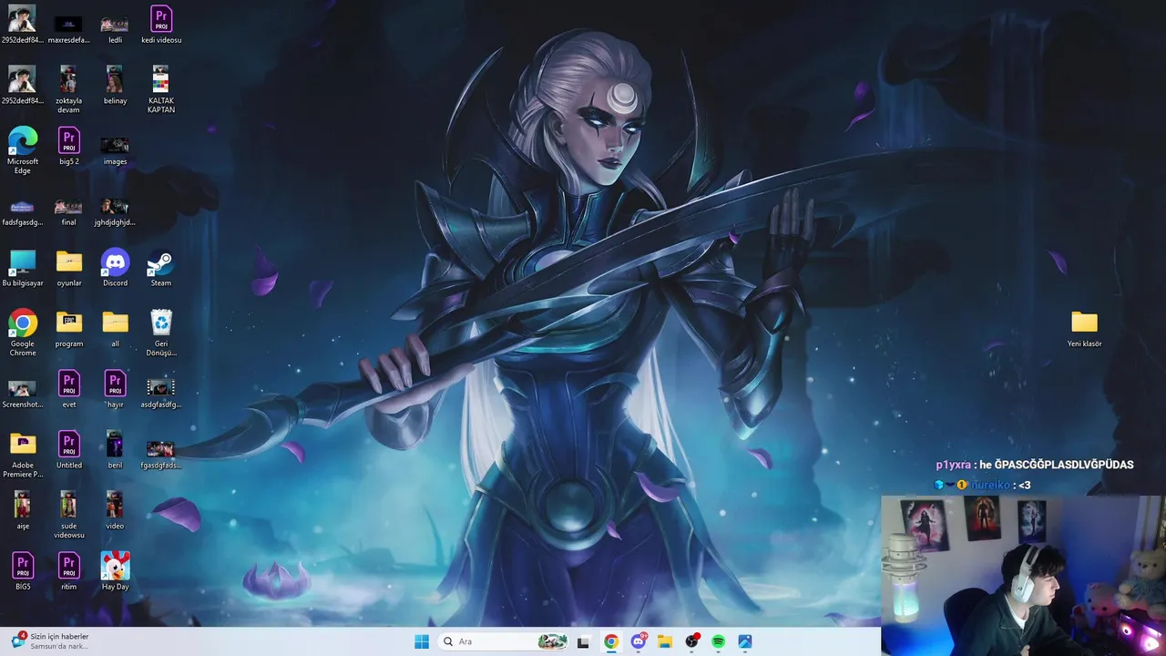Image resolution: width=1166 pixels, height=656 pixels.
Task: Open the Task View taskbar button
Action: [x=584, y=641]
